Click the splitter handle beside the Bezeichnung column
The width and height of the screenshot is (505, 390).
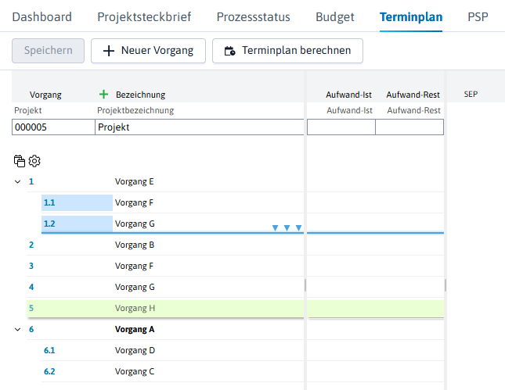point(305,285)
